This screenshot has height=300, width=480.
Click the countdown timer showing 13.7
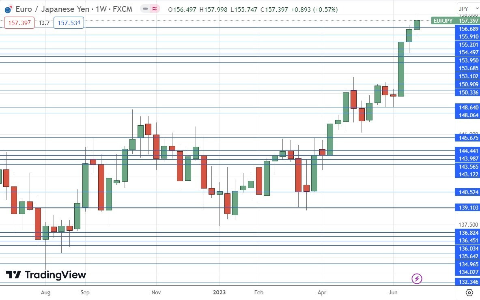pos(45,23)
